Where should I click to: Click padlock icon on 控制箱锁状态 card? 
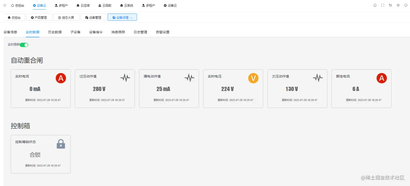pos(61,144)
